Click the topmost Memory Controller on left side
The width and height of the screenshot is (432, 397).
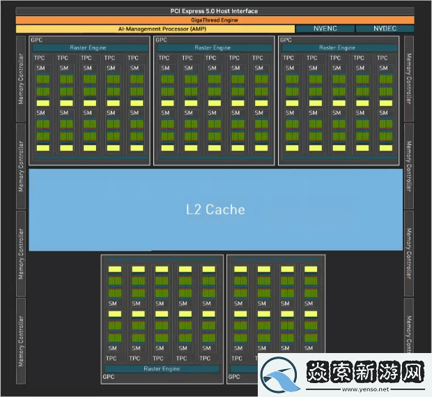[21, 77]
